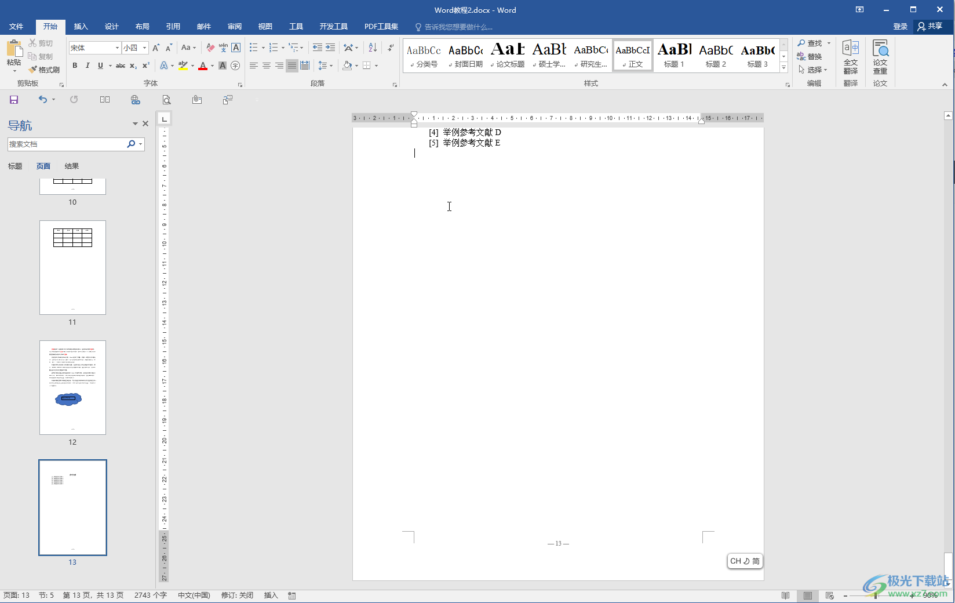Image resolution: width=955 pixels, height=603 pixels.
Task: Open the line spacing dropdown
Action: [325, 66]
